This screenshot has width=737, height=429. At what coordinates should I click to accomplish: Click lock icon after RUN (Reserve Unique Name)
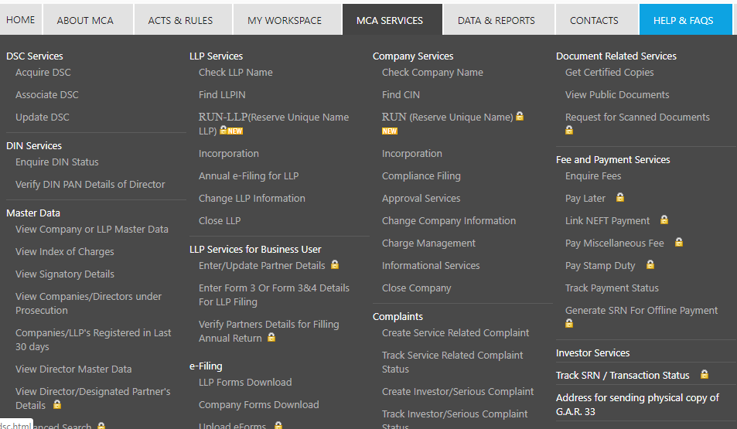520,117
